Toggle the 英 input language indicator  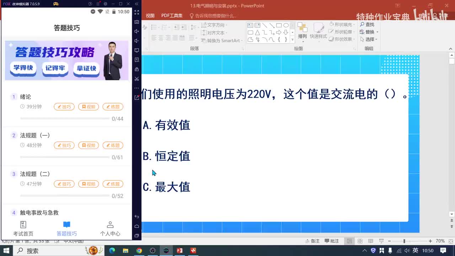coord(416,251)
